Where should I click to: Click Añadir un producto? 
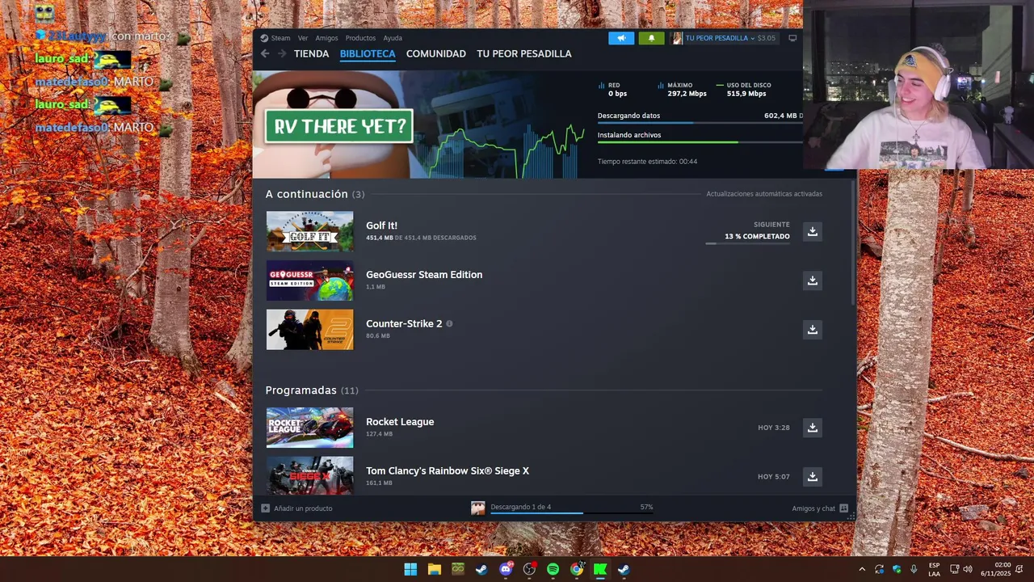[x=303, y=508]
